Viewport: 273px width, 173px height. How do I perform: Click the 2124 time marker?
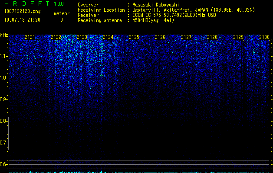[108, 37]
